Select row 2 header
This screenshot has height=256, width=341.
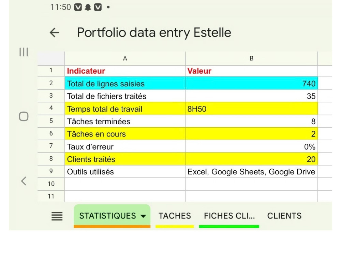51,83
